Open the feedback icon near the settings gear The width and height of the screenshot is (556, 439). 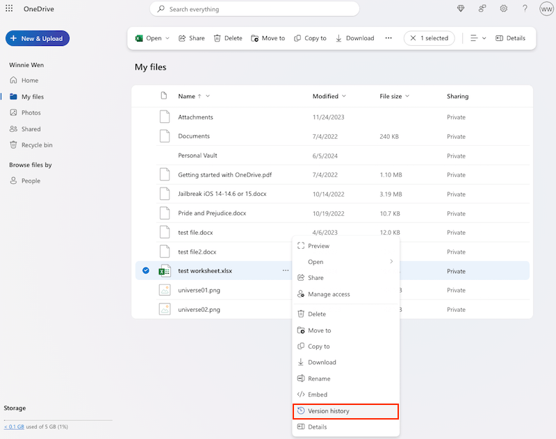[482, 8]
